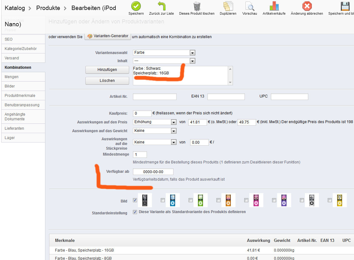Click the arrow after Produkte in breadcrumb
Viewport: 354px width, 260px height.
click(65, 8)
